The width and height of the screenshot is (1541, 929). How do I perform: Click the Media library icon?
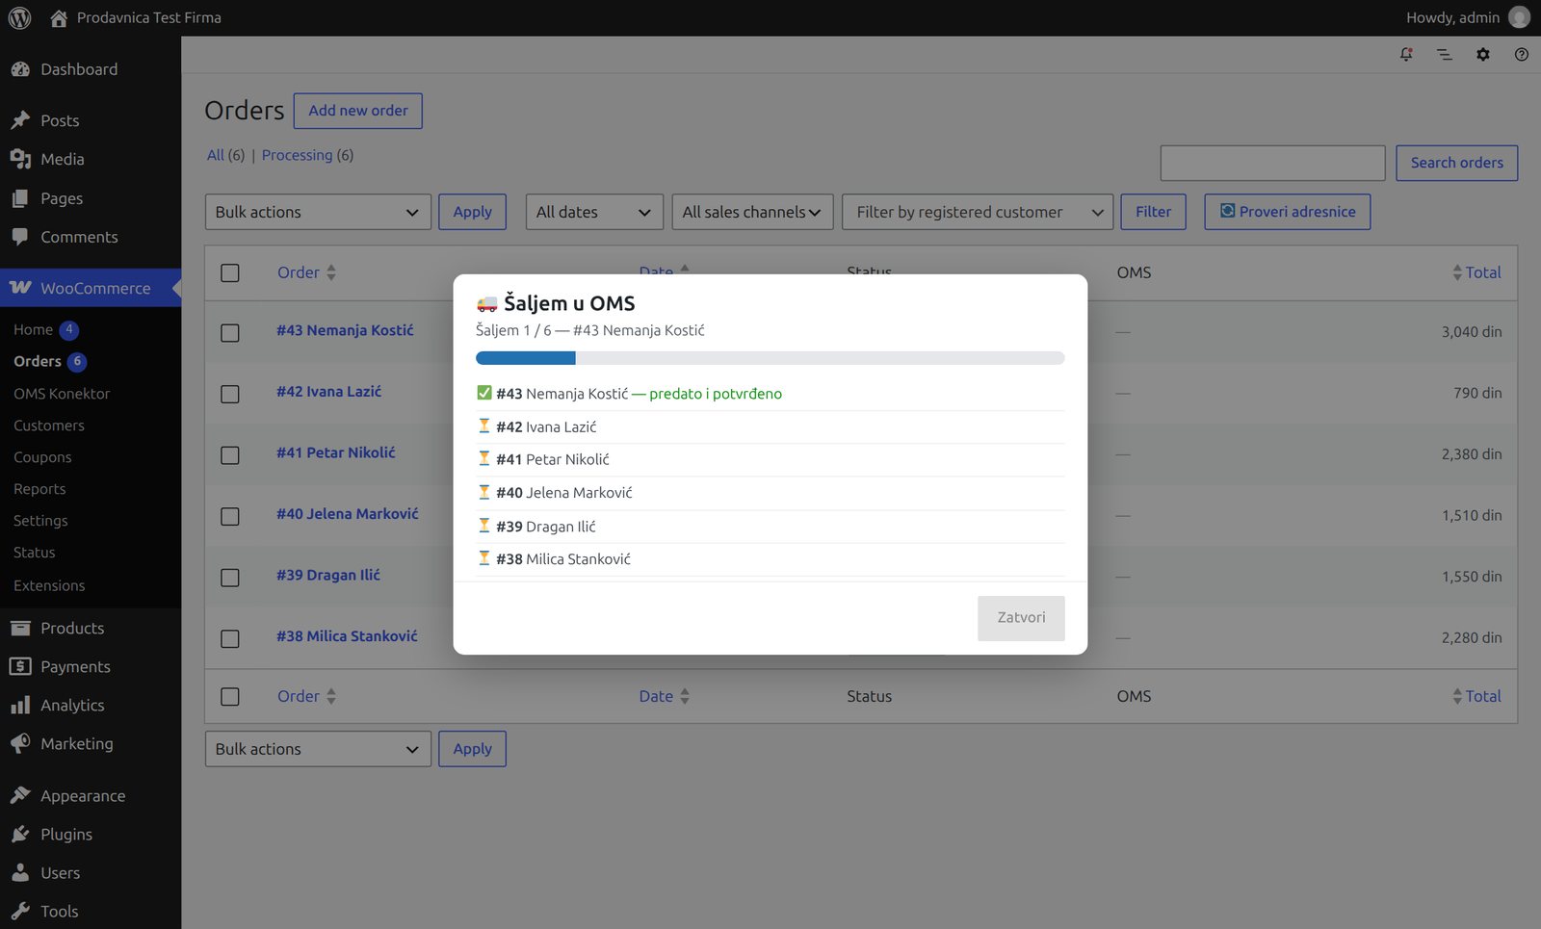coord(20,159)
